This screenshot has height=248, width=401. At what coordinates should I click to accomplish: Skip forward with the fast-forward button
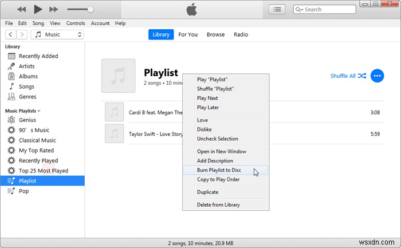[54, 10]
